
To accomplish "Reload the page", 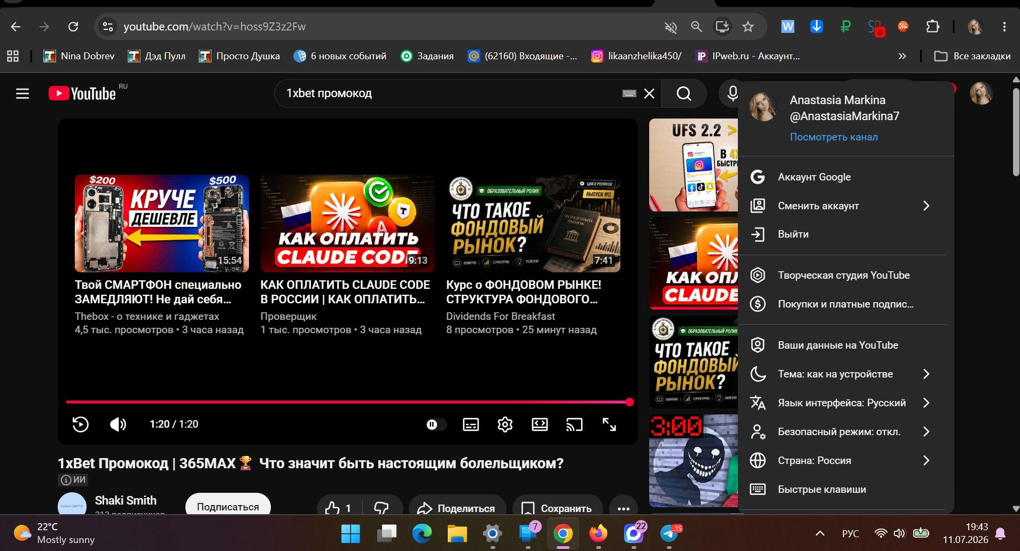I will 73,27.
